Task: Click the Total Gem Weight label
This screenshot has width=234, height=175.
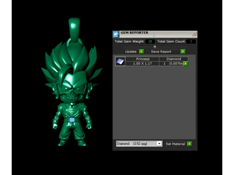Action: coord(129,41)
